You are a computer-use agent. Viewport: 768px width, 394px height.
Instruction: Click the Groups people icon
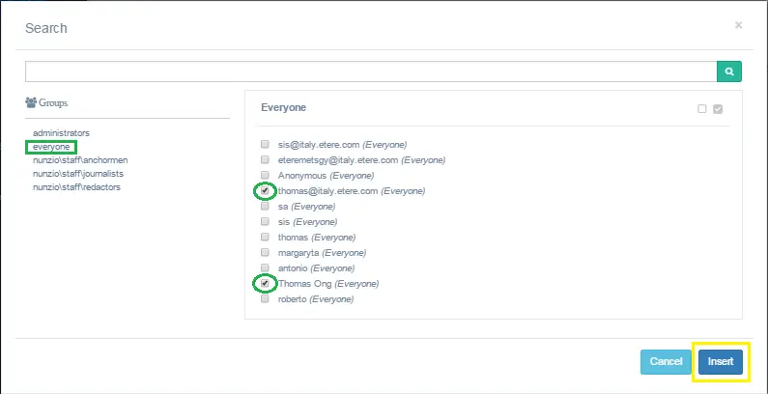(x=31, y=101)
